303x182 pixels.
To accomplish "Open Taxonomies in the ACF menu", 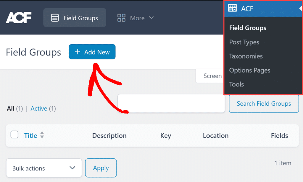I will coord(246,56).
